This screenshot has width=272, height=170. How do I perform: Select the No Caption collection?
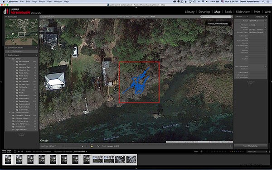23,79
